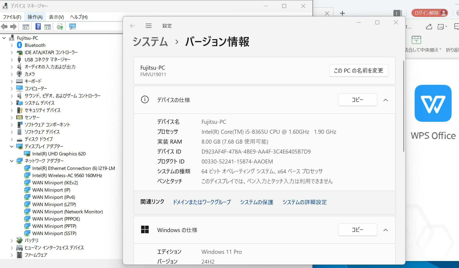Click the new tab plus icon
This screenshot has height=268, width=459.
(x=342, y=13)
